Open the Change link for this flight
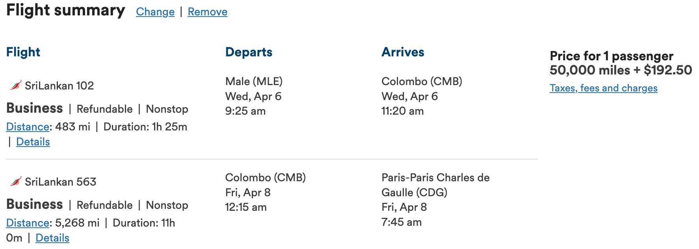The width and height of the screenshot is (699, 249). [155, 12]
